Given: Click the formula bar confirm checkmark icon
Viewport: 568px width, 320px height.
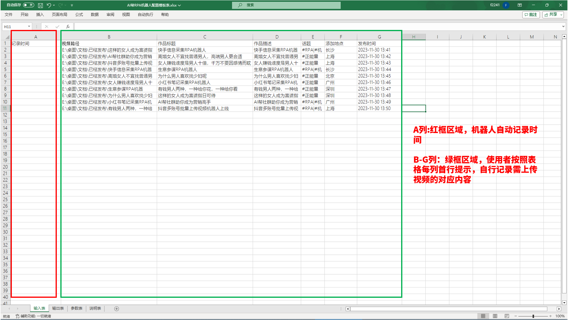Looking at the screenshot, I should point(57,27).
